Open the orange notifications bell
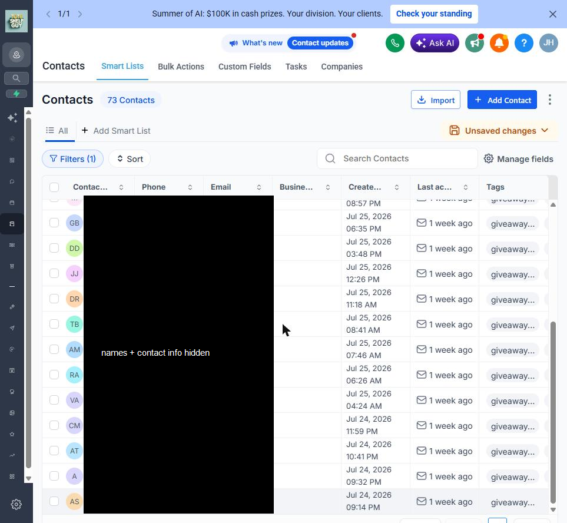 point(499,43)
